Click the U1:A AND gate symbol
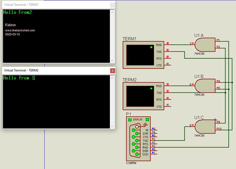This screenshot has width=236, height=169. coord(205,45)
